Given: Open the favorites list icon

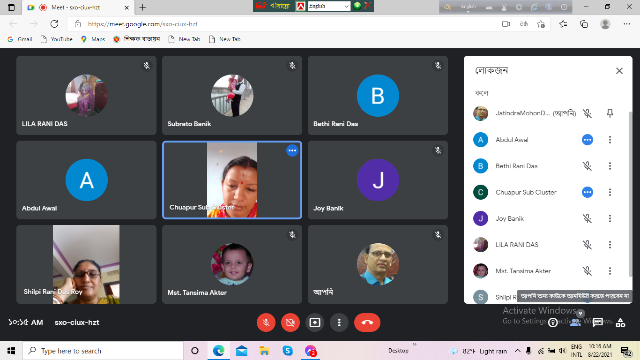Looking at the screenshot, I should coord(563,24).
